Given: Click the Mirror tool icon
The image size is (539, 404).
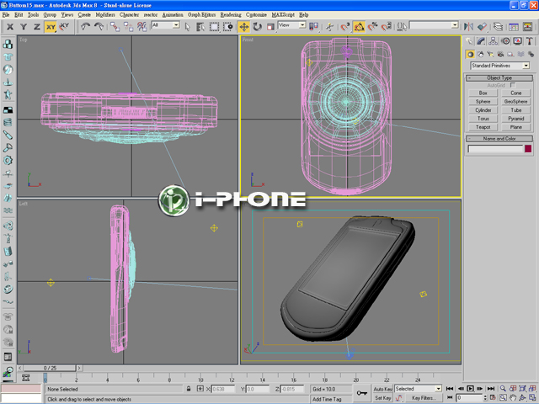Looking at the screenshot, I should pos(468,26).
